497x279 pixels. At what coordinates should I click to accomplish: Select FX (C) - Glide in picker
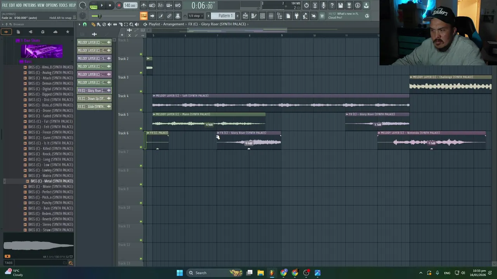(x=94, y=107)
